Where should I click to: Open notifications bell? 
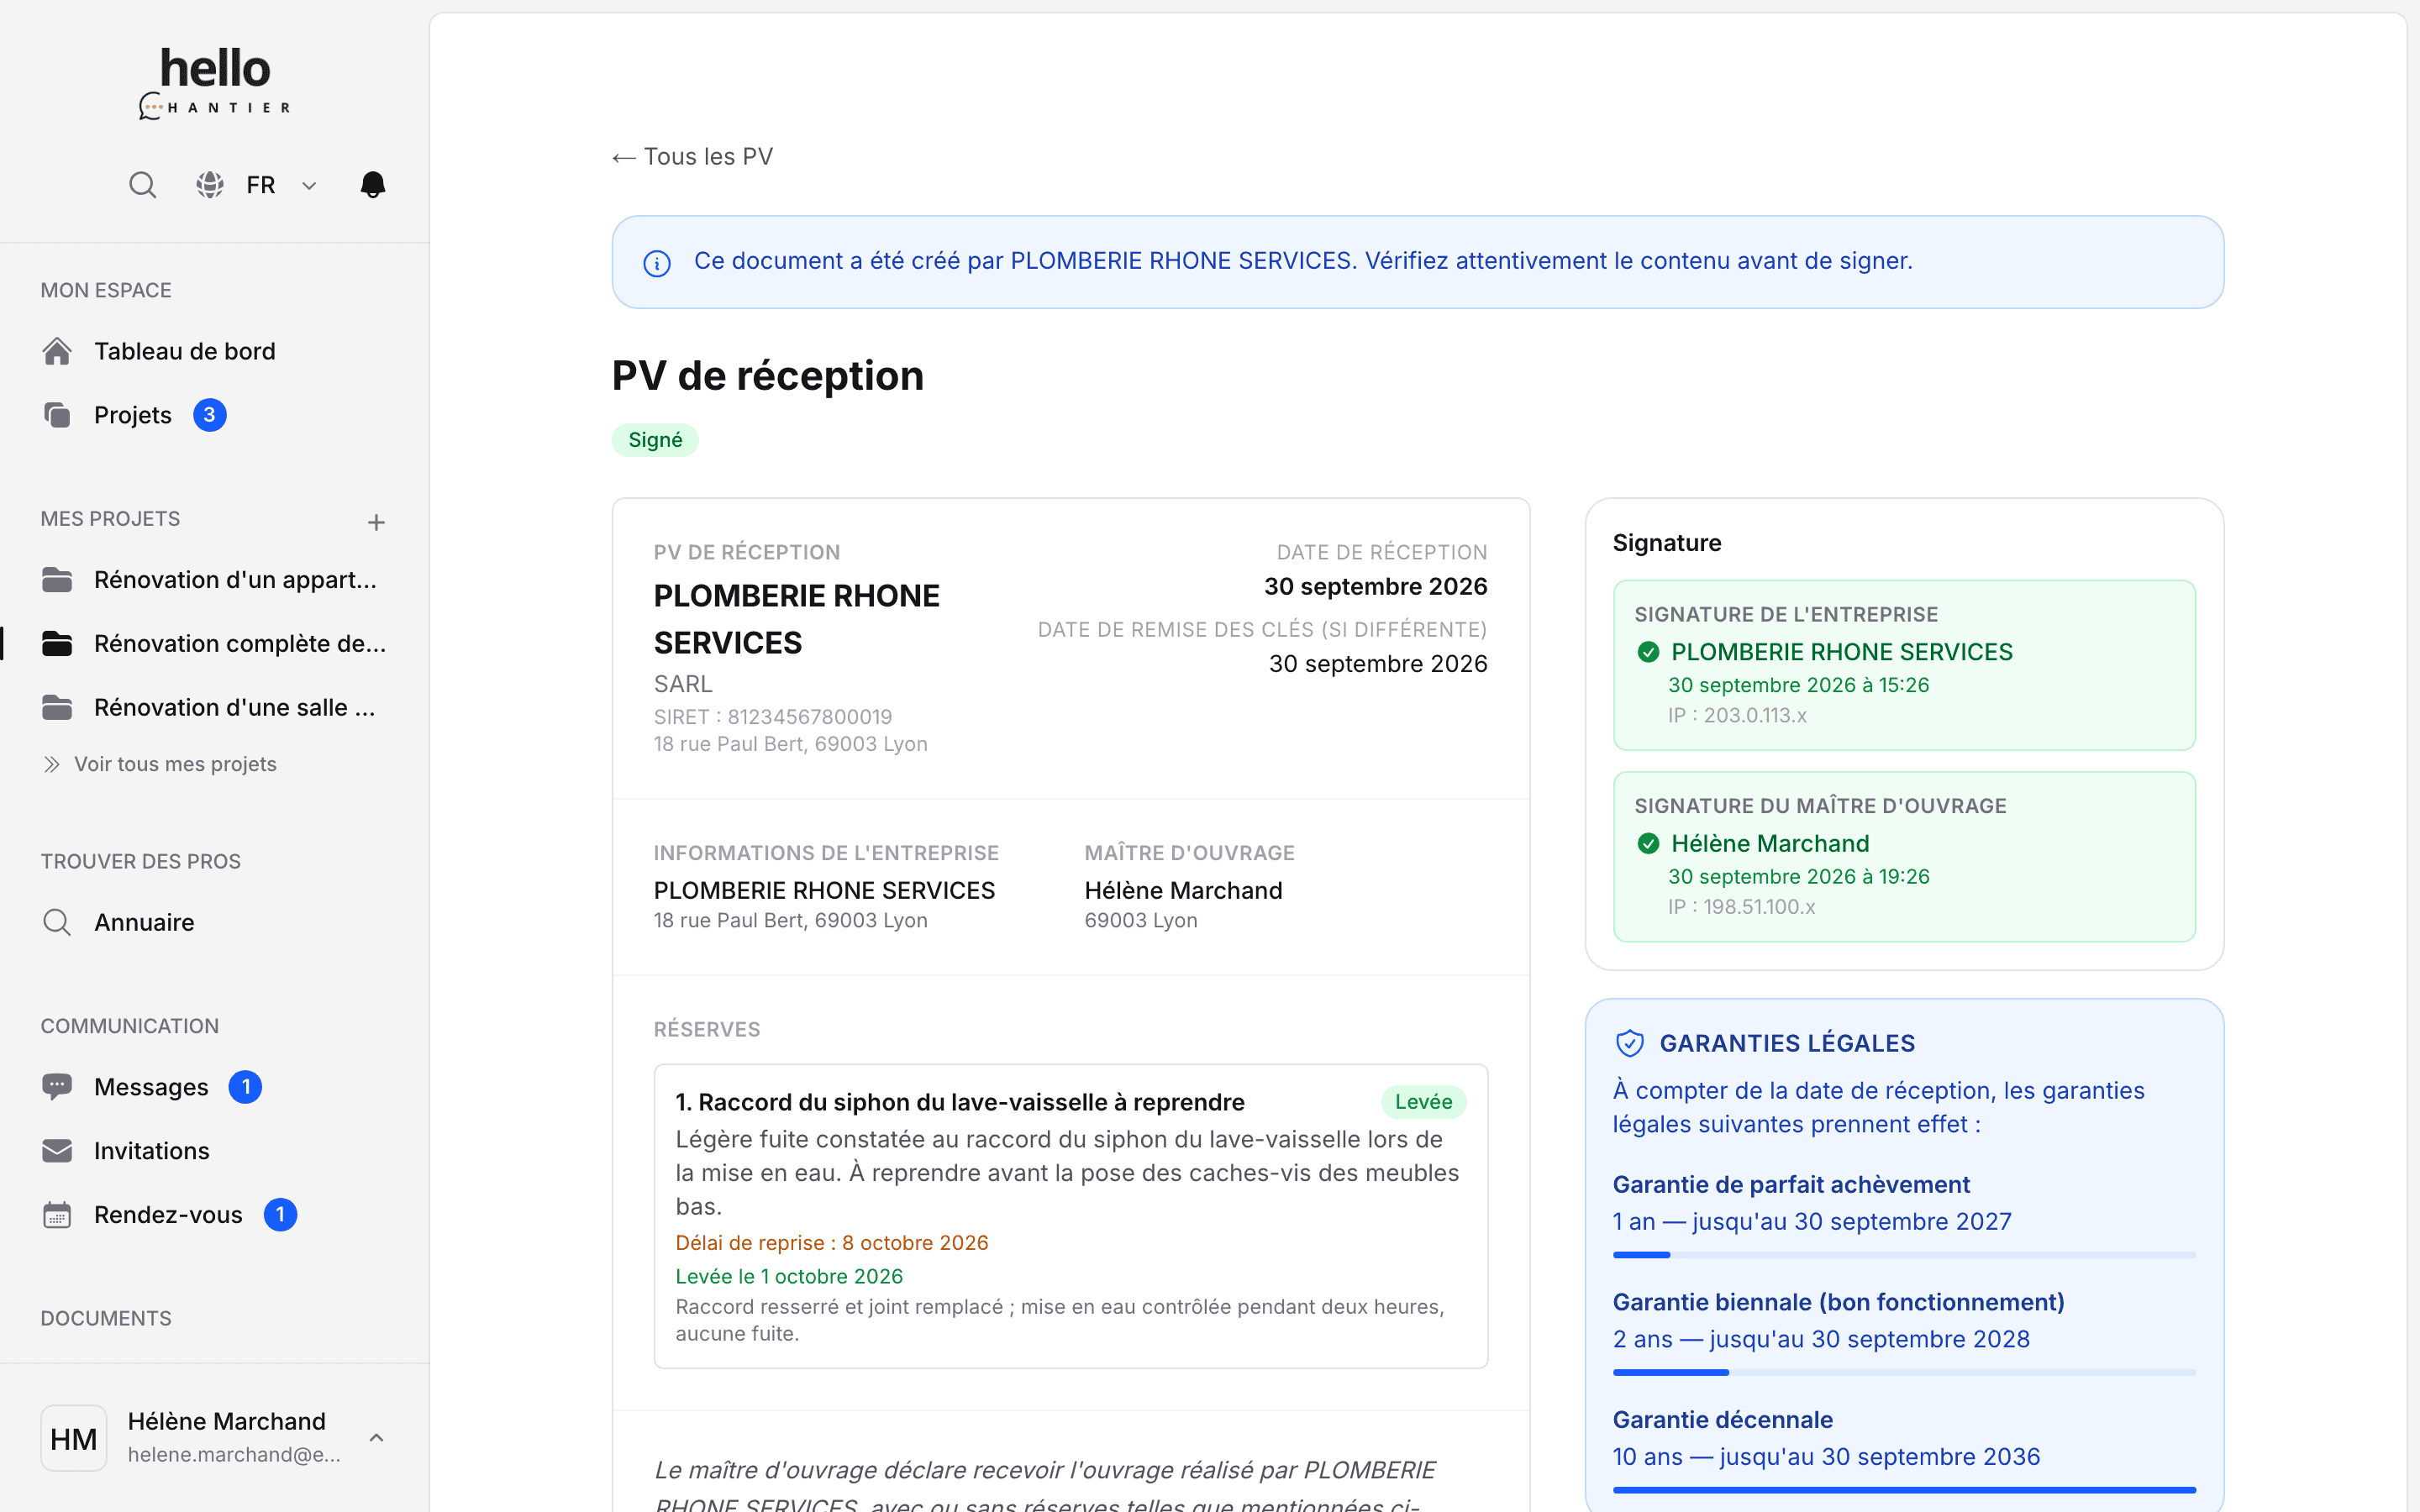[x=373, y=185]
